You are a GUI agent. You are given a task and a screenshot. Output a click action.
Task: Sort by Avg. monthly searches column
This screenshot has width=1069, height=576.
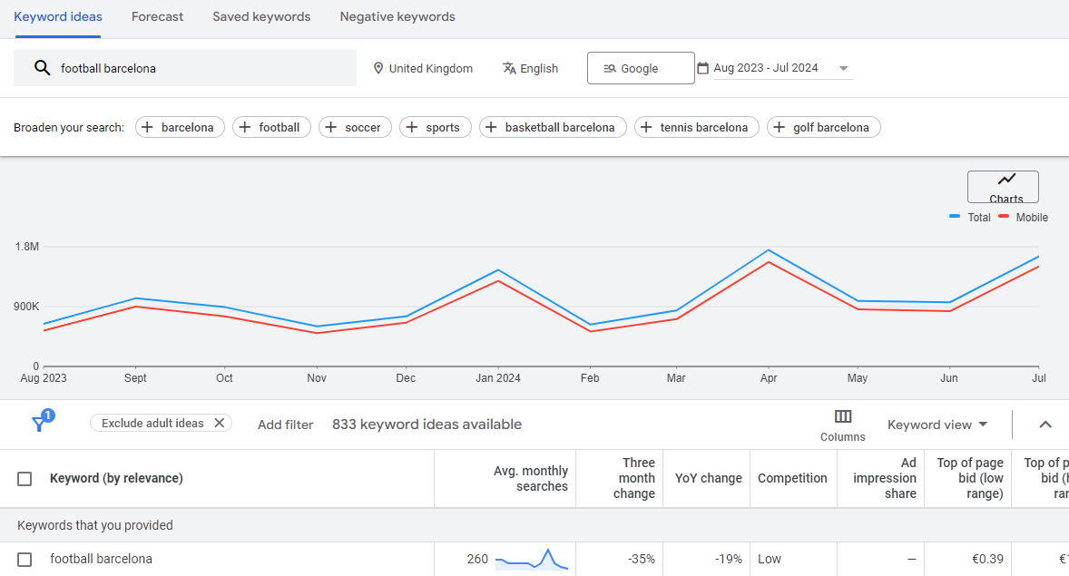(530, 479)
